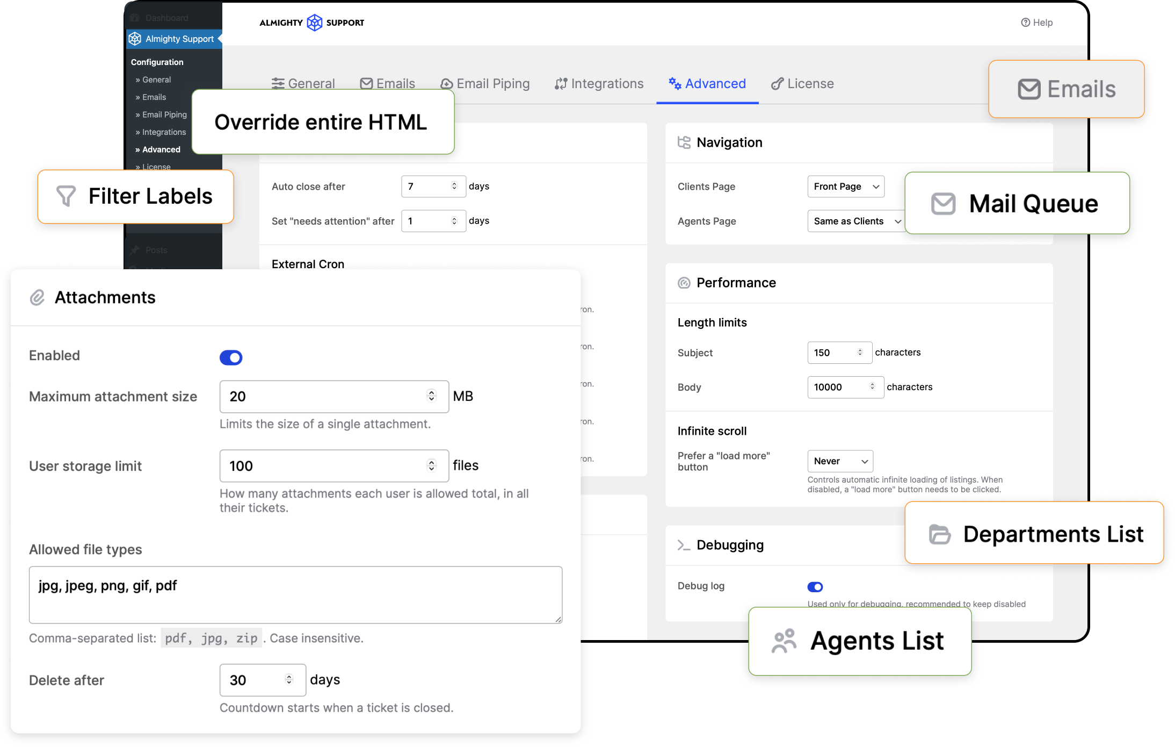Click the Integrations tab icon
The image size is (1175, 747).
(561, 84)
